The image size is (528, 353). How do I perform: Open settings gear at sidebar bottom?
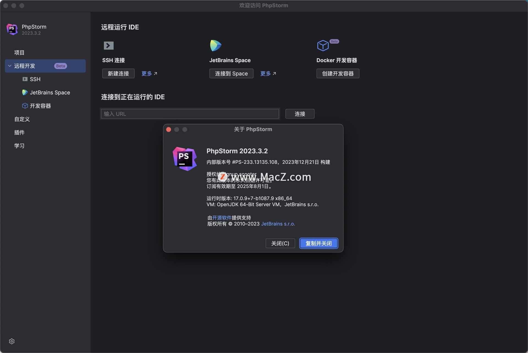(x=12, y=341)
